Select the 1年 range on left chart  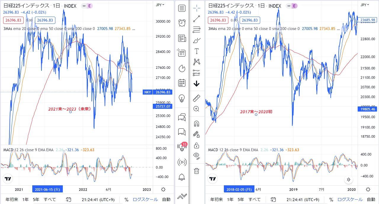click(x=26, y=200)
